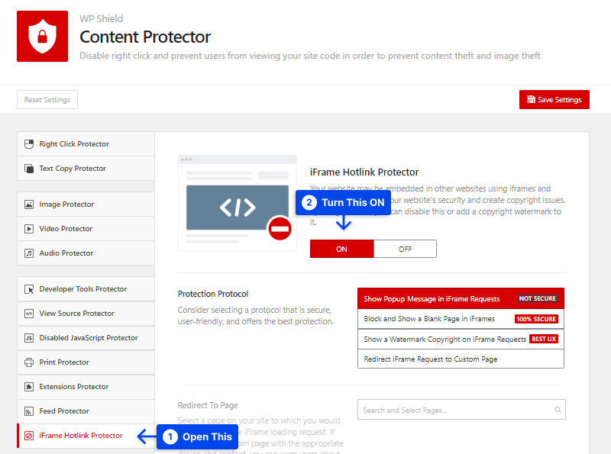The height and width of the screenshot is (454, 611).
Task: Open the Search and Select Pages field
Action: click(x=461, y=410)
